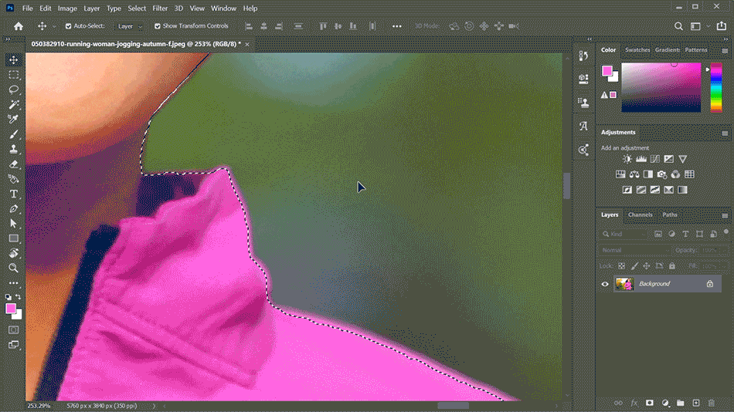Open the Auto-Select Layer dropdown
Image resolution: width=734 pixels, height=412 pixels.
pyautogui.click(x=129, y=26)
